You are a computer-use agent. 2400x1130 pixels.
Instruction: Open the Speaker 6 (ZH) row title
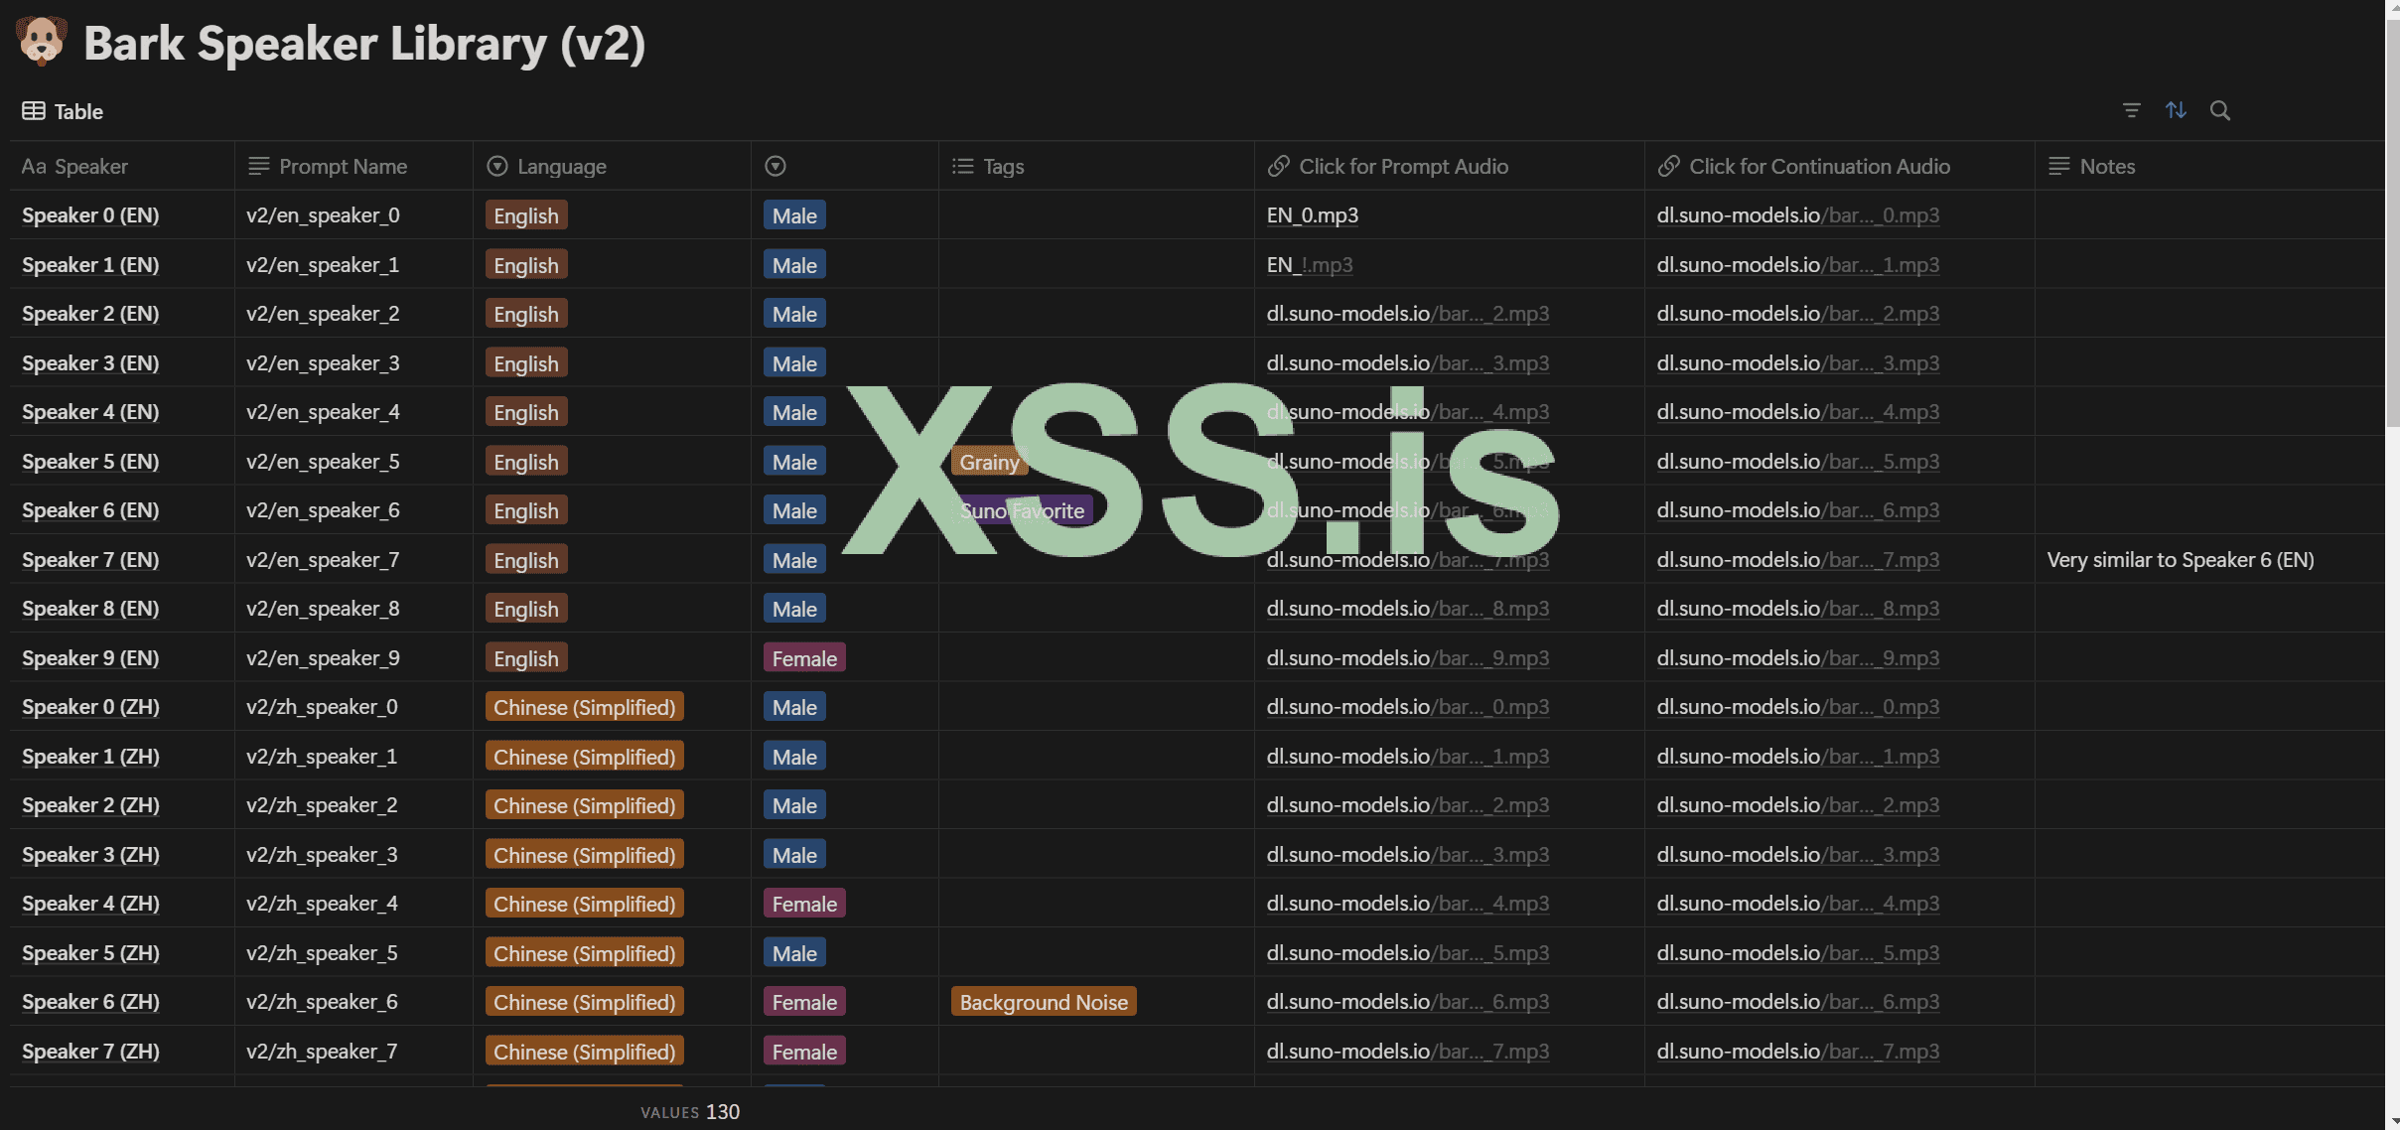click(x=90, y=1002)
